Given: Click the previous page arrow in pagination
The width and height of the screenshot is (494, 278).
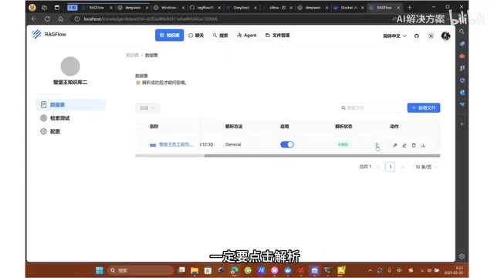Looking at the screenshot, I should tap(378, 167).
